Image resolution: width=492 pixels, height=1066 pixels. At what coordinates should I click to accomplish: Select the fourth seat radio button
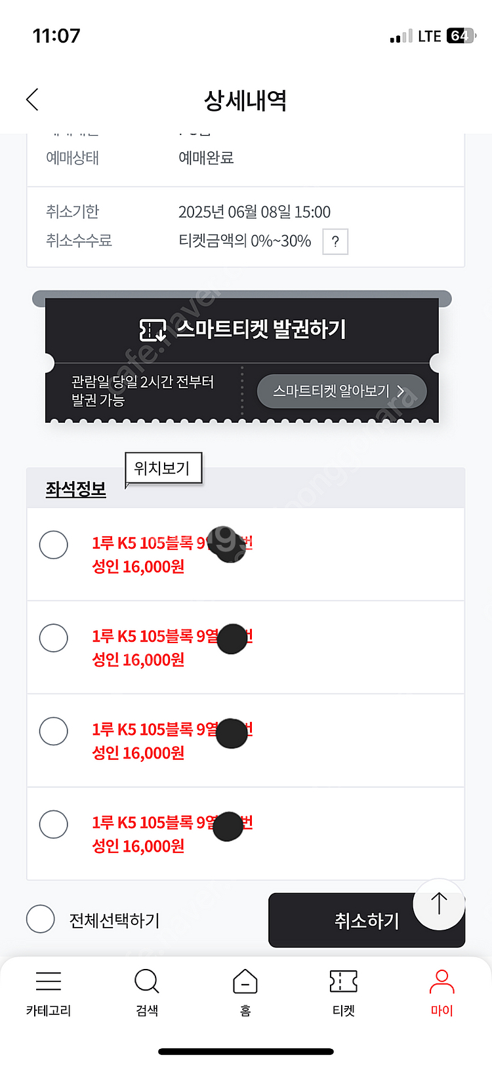[54, 824]
